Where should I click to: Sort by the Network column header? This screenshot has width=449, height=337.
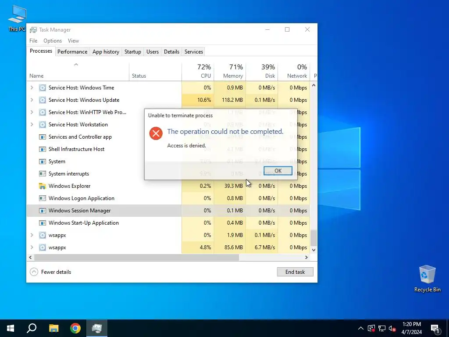[294, 72]
